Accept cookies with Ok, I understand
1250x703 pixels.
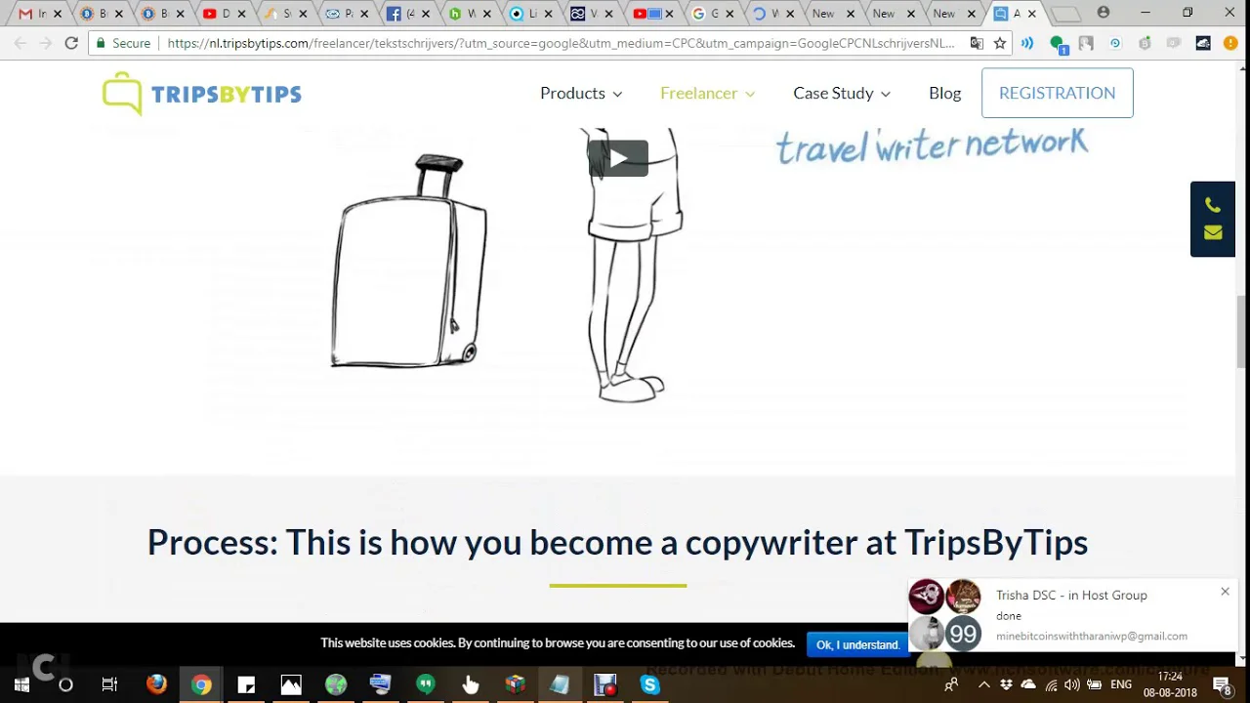click(x=857, y=644)
